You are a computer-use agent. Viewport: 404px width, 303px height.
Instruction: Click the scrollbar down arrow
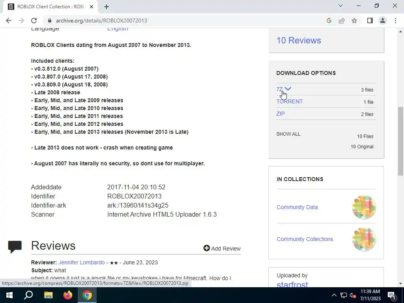(x=401, y=284)
